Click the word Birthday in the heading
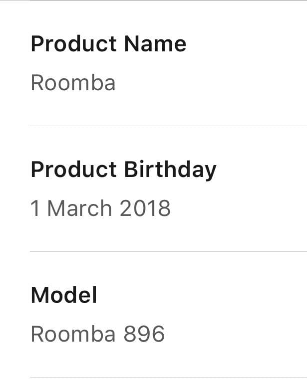This screenshot has height=385, width=307. point(170,171)
